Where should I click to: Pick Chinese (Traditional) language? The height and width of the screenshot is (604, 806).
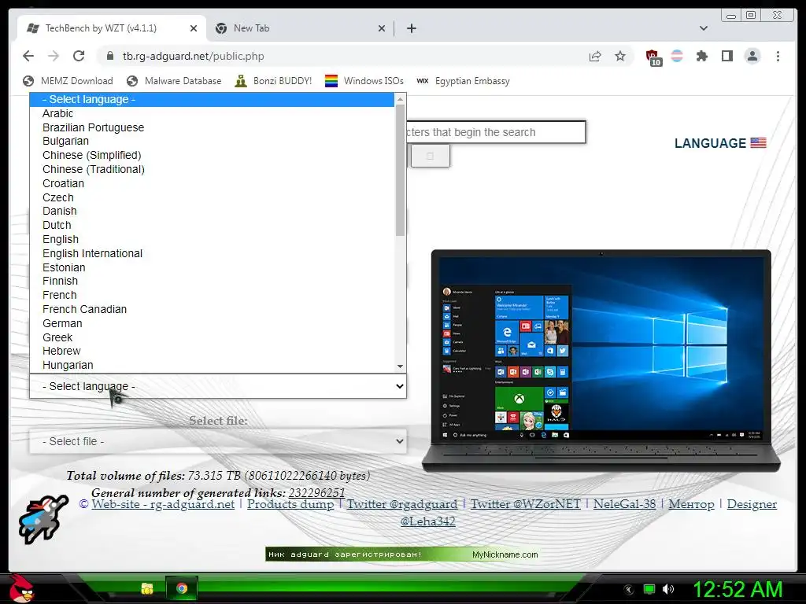(x=213, y=170)
